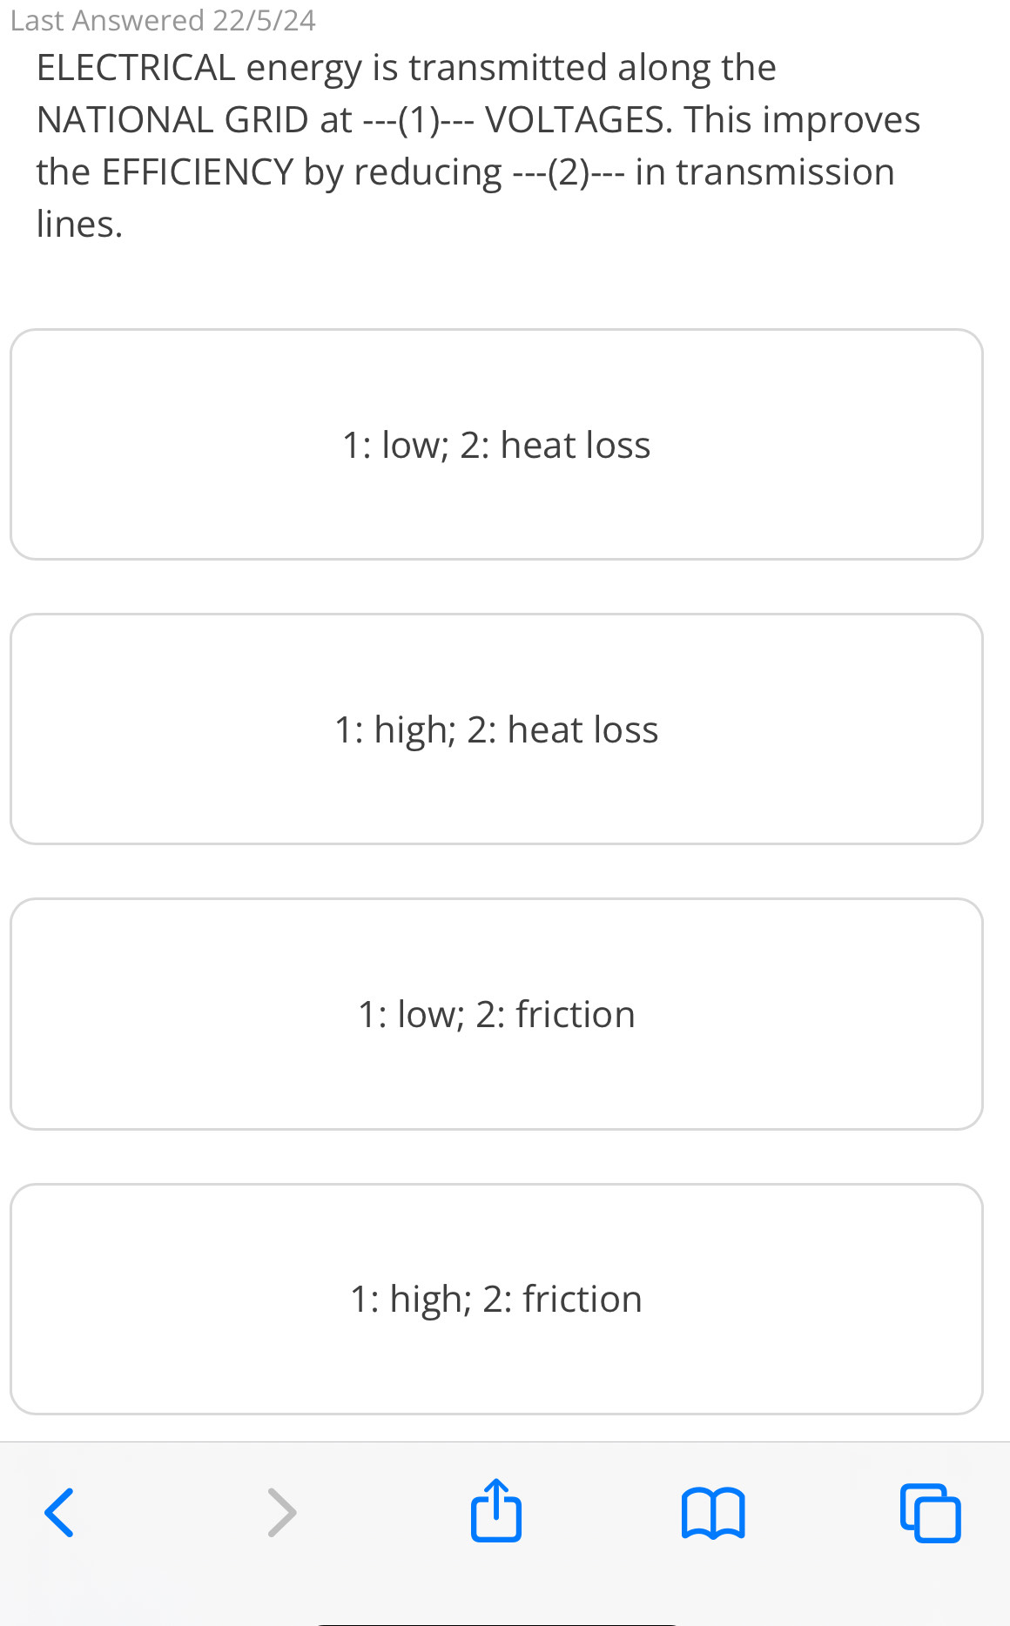This screenshot has width=1010, height=1626.
Task: Click the word EFFICIENCY in the question
Action: click(x=198, y=172)
